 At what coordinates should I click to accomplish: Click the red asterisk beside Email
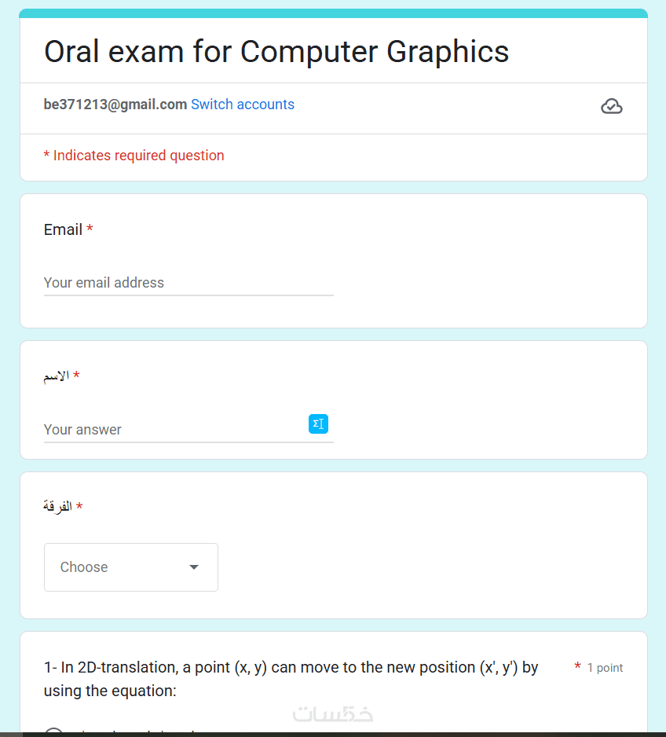point(90,229)
